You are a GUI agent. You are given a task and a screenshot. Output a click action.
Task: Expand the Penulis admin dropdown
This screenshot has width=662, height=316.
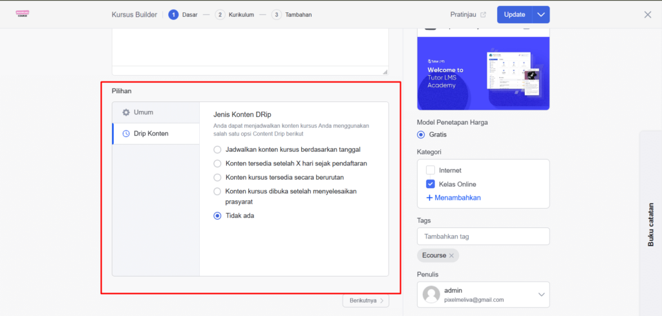(x=541, y=295)
